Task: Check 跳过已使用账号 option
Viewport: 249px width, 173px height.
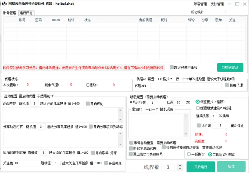Action: click(171, 67)
